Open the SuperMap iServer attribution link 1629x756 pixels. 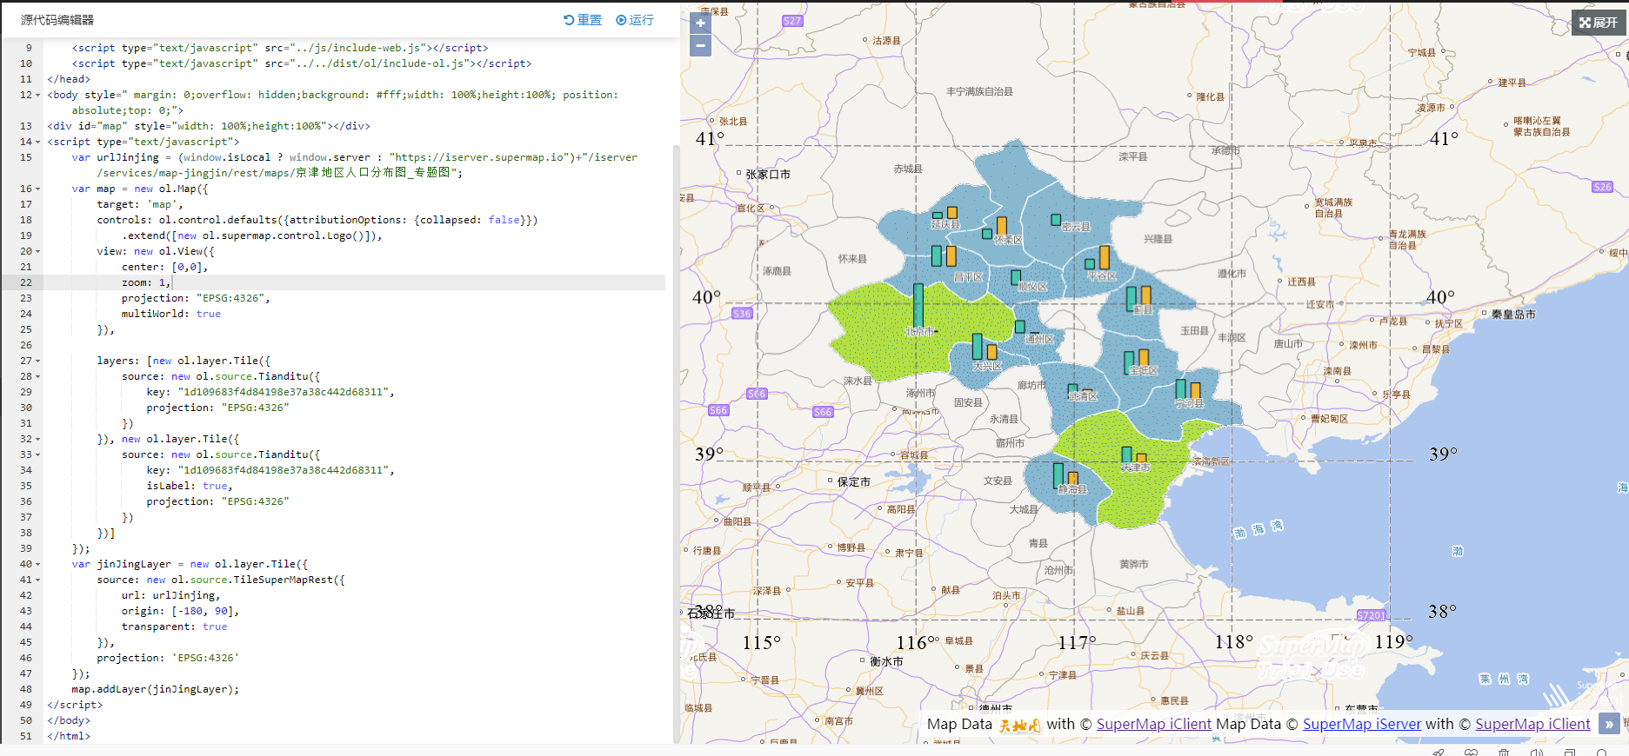[x=1361, y=724]
